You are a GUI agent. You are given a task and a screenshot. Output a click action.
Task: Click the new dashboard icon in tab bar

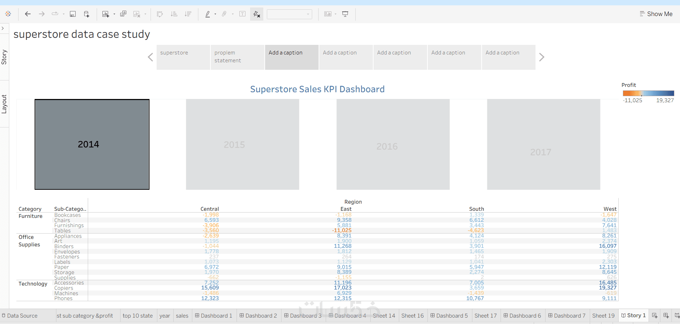666,316
